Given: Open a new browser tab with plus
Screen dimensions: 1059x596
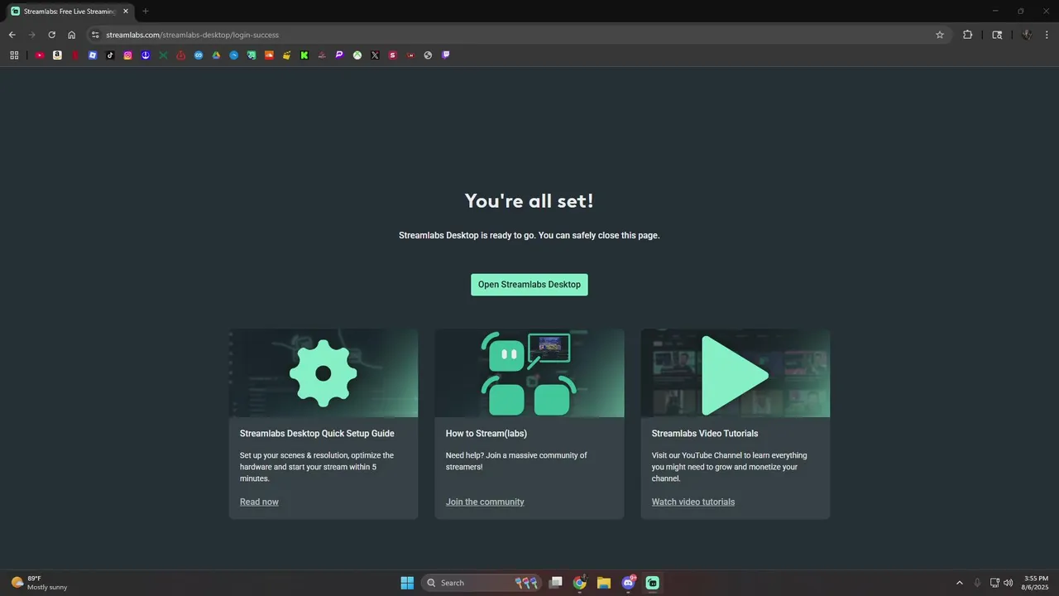Looking at the screenshot, I should [x=146, y=12].
